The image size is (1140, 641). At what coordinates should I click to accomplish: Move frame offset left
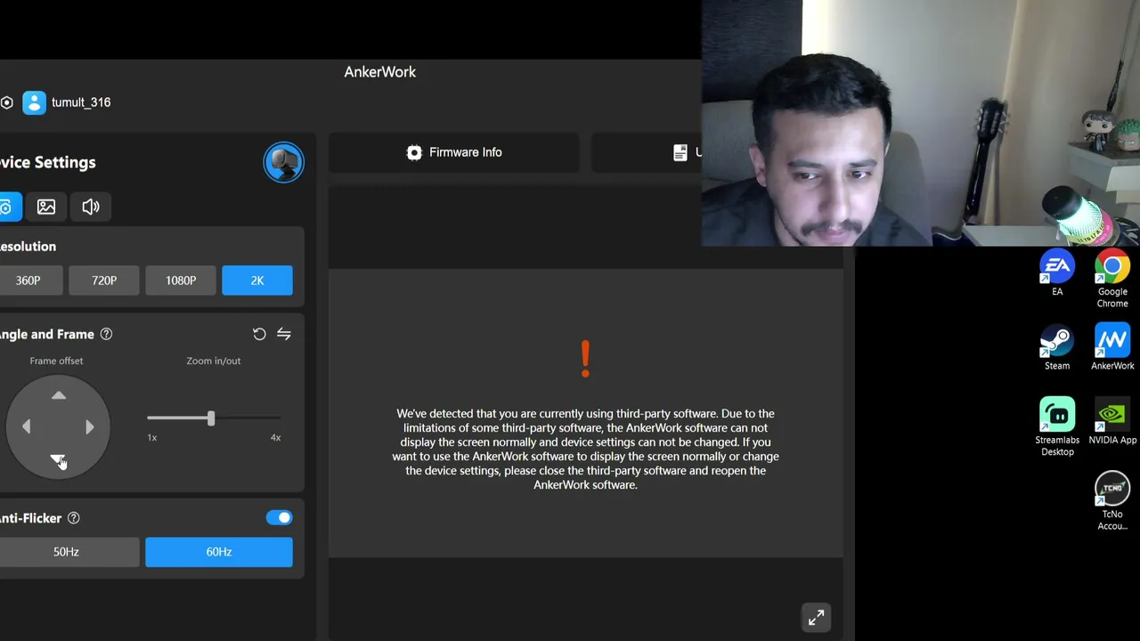27,427
